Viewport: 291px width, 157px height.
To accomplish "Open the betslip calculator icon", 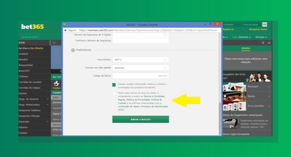I will coord(263,43).
